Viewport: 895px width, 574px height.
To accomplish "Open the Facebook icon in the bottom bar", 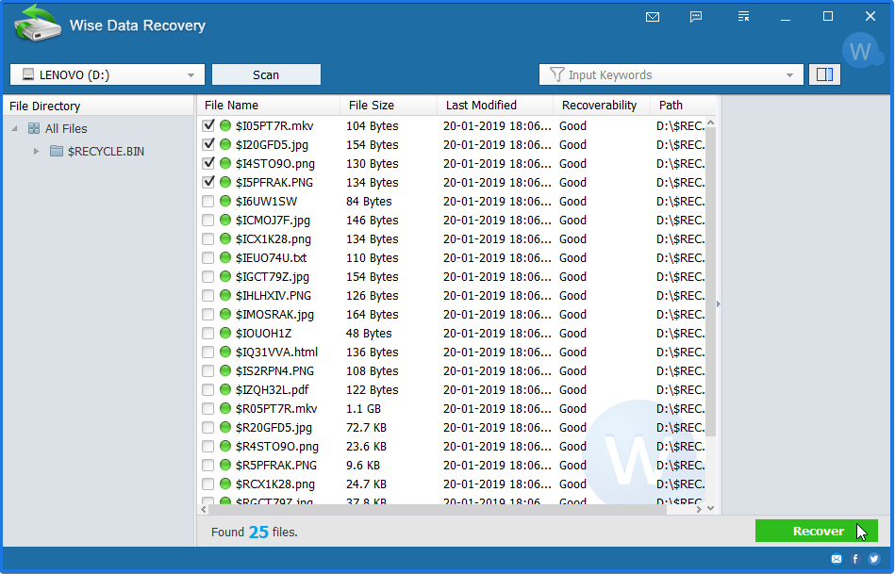I will click(855, 559).
